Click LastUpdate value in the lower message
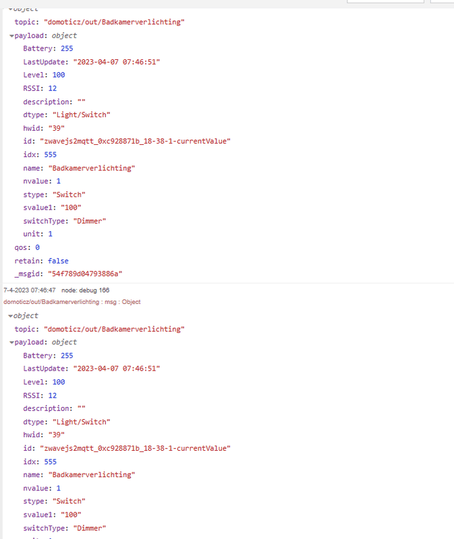 (x=116, y=369)
